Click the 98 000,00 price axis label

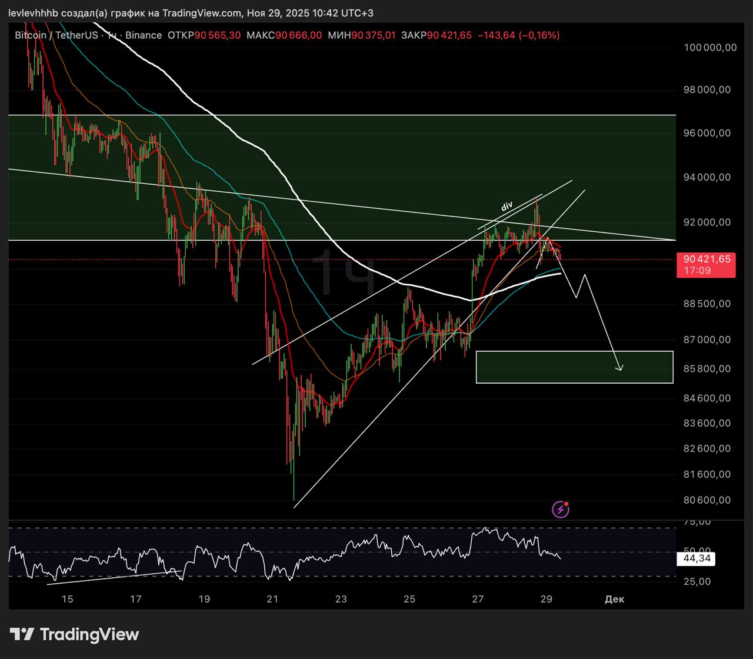708,89
